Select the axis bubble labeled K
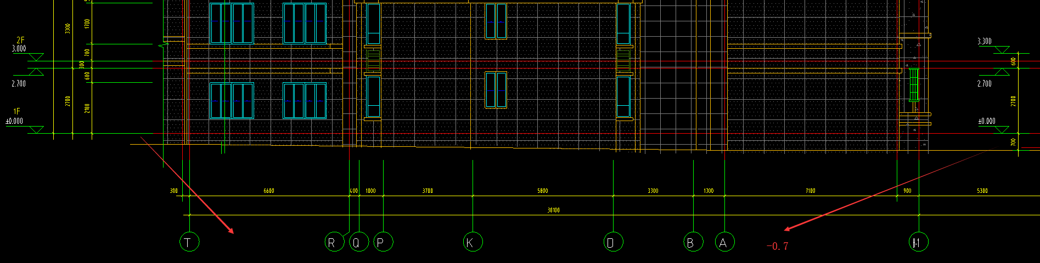This screenshot has height=263, width=1040. pos(473,242)
